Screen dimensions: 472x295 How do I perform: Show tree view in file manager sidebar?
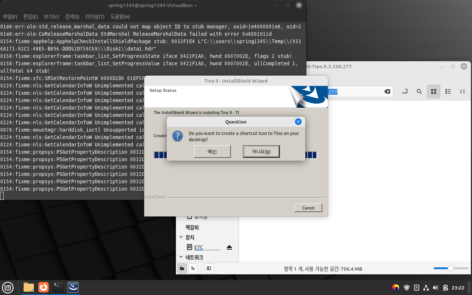click(x=193, y=268)
